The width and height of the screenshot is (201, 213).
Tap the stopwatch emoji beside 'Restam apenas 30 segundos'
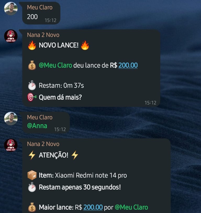(32, 187)
